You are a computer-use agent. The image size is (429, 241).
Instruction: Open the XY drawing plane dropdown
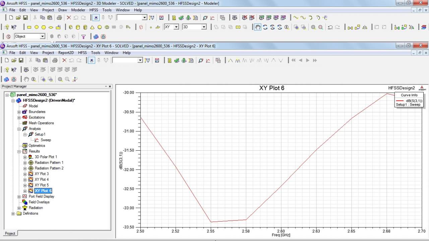176,27
